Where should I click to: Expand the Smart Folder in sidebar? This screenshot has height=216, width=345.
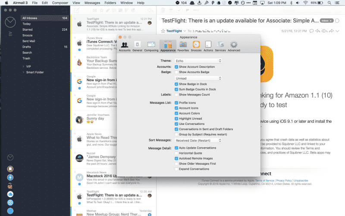click(x=23, y=72)
